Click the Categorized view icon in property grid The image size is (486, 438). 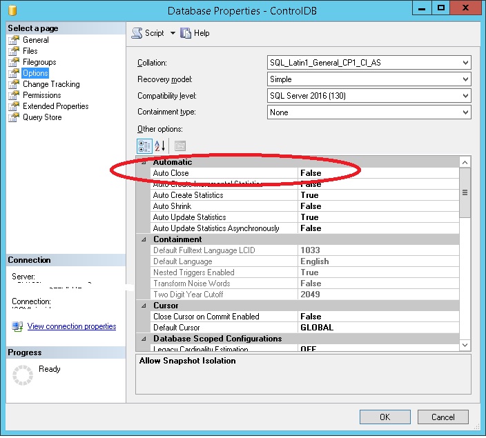pyautogui.click(x=145, y=146)
